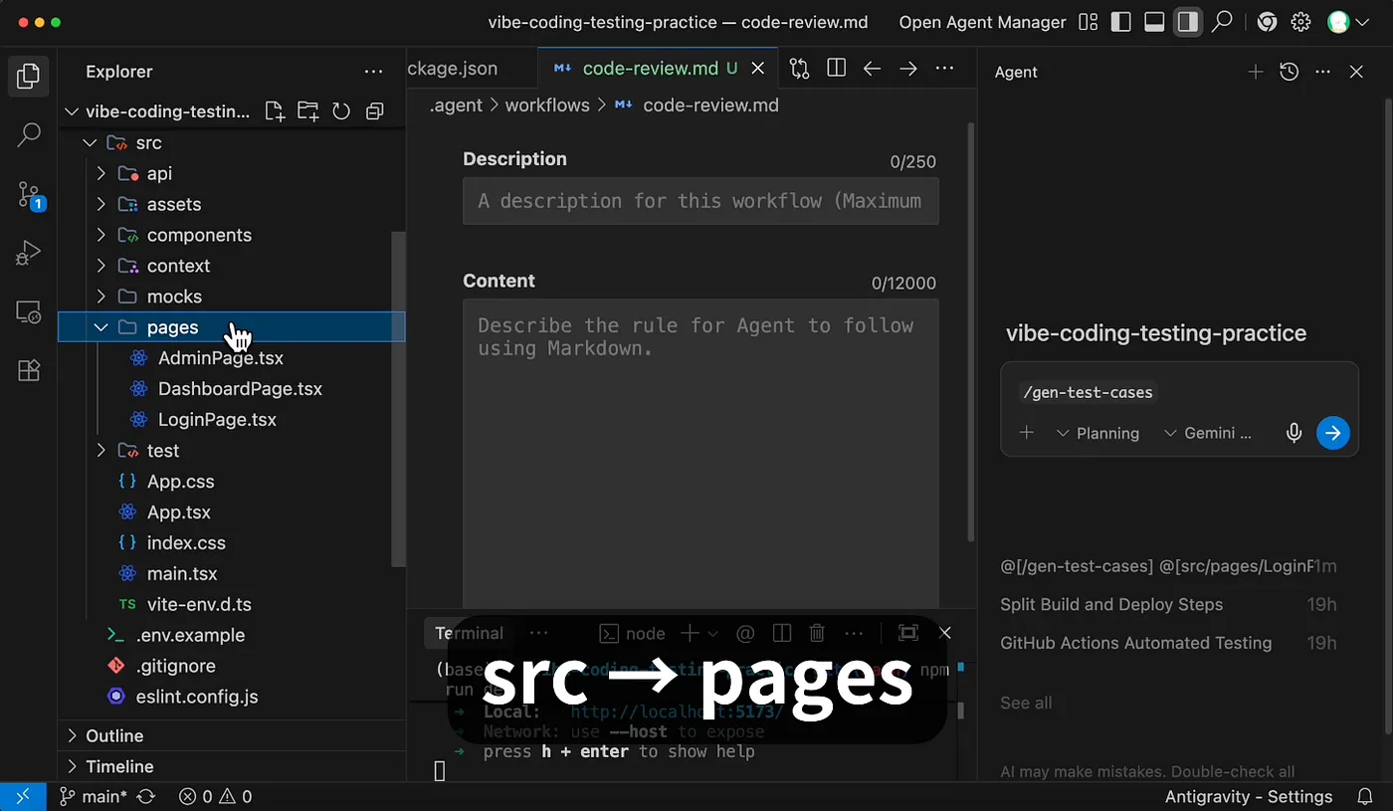Switch to the package.json tab
1393x811 pixels.
coord(453,69)
